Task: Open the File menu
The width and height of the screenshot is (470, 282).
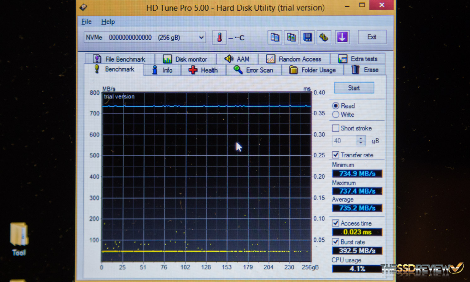Action: (x=86, y=22)
